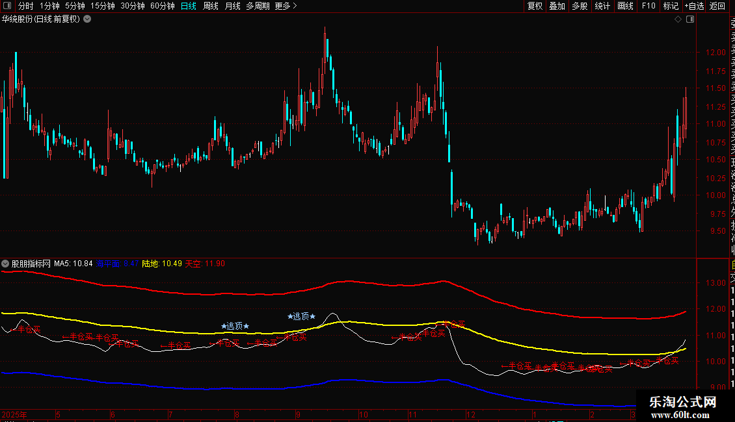735x422 pixels.
Task: Select the 日线 daily chart tab
Action: click(x=189, y=6)
